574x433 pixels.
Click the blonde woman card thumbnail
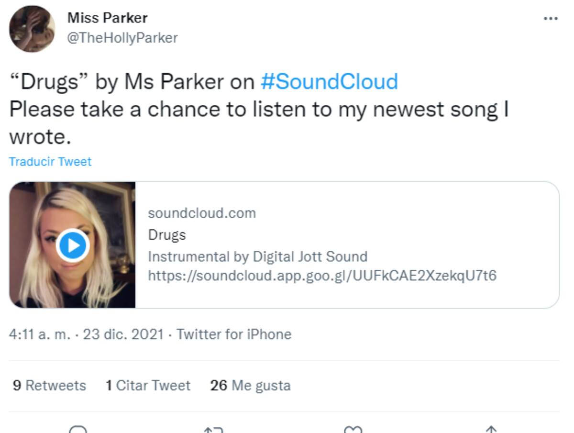[72, 244]
